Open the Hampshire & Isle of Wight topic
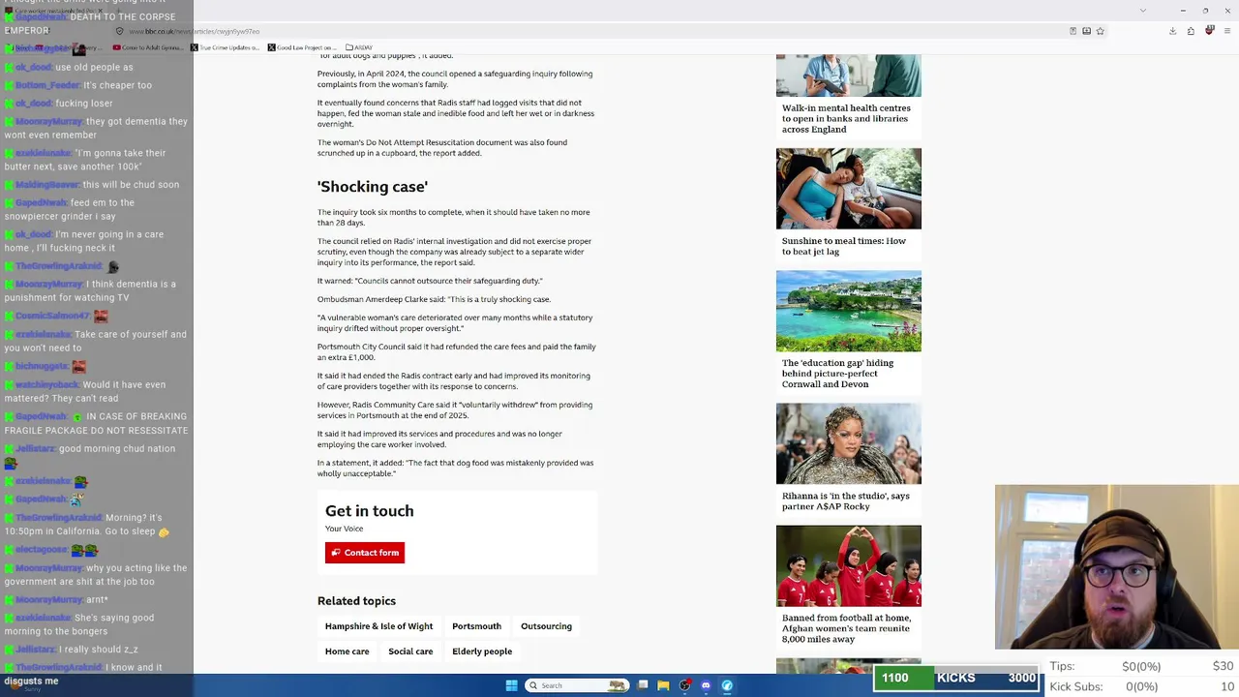The height and width of the screenshot is (697, 1239). [378, 626]
